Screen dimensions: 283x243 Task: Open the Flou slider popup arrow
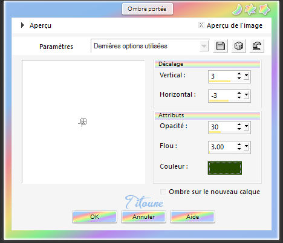[x=246, y=147]
